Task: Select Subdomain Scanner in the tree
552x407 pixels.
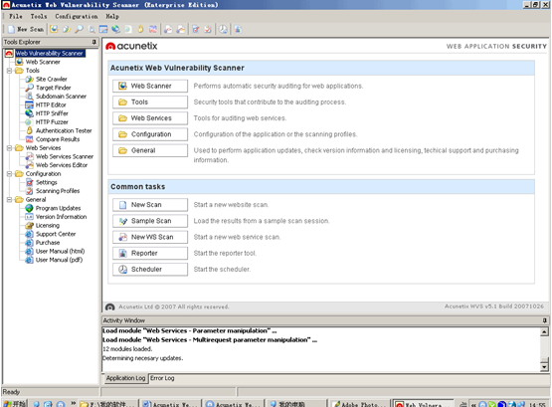Action: click(61, 97)
